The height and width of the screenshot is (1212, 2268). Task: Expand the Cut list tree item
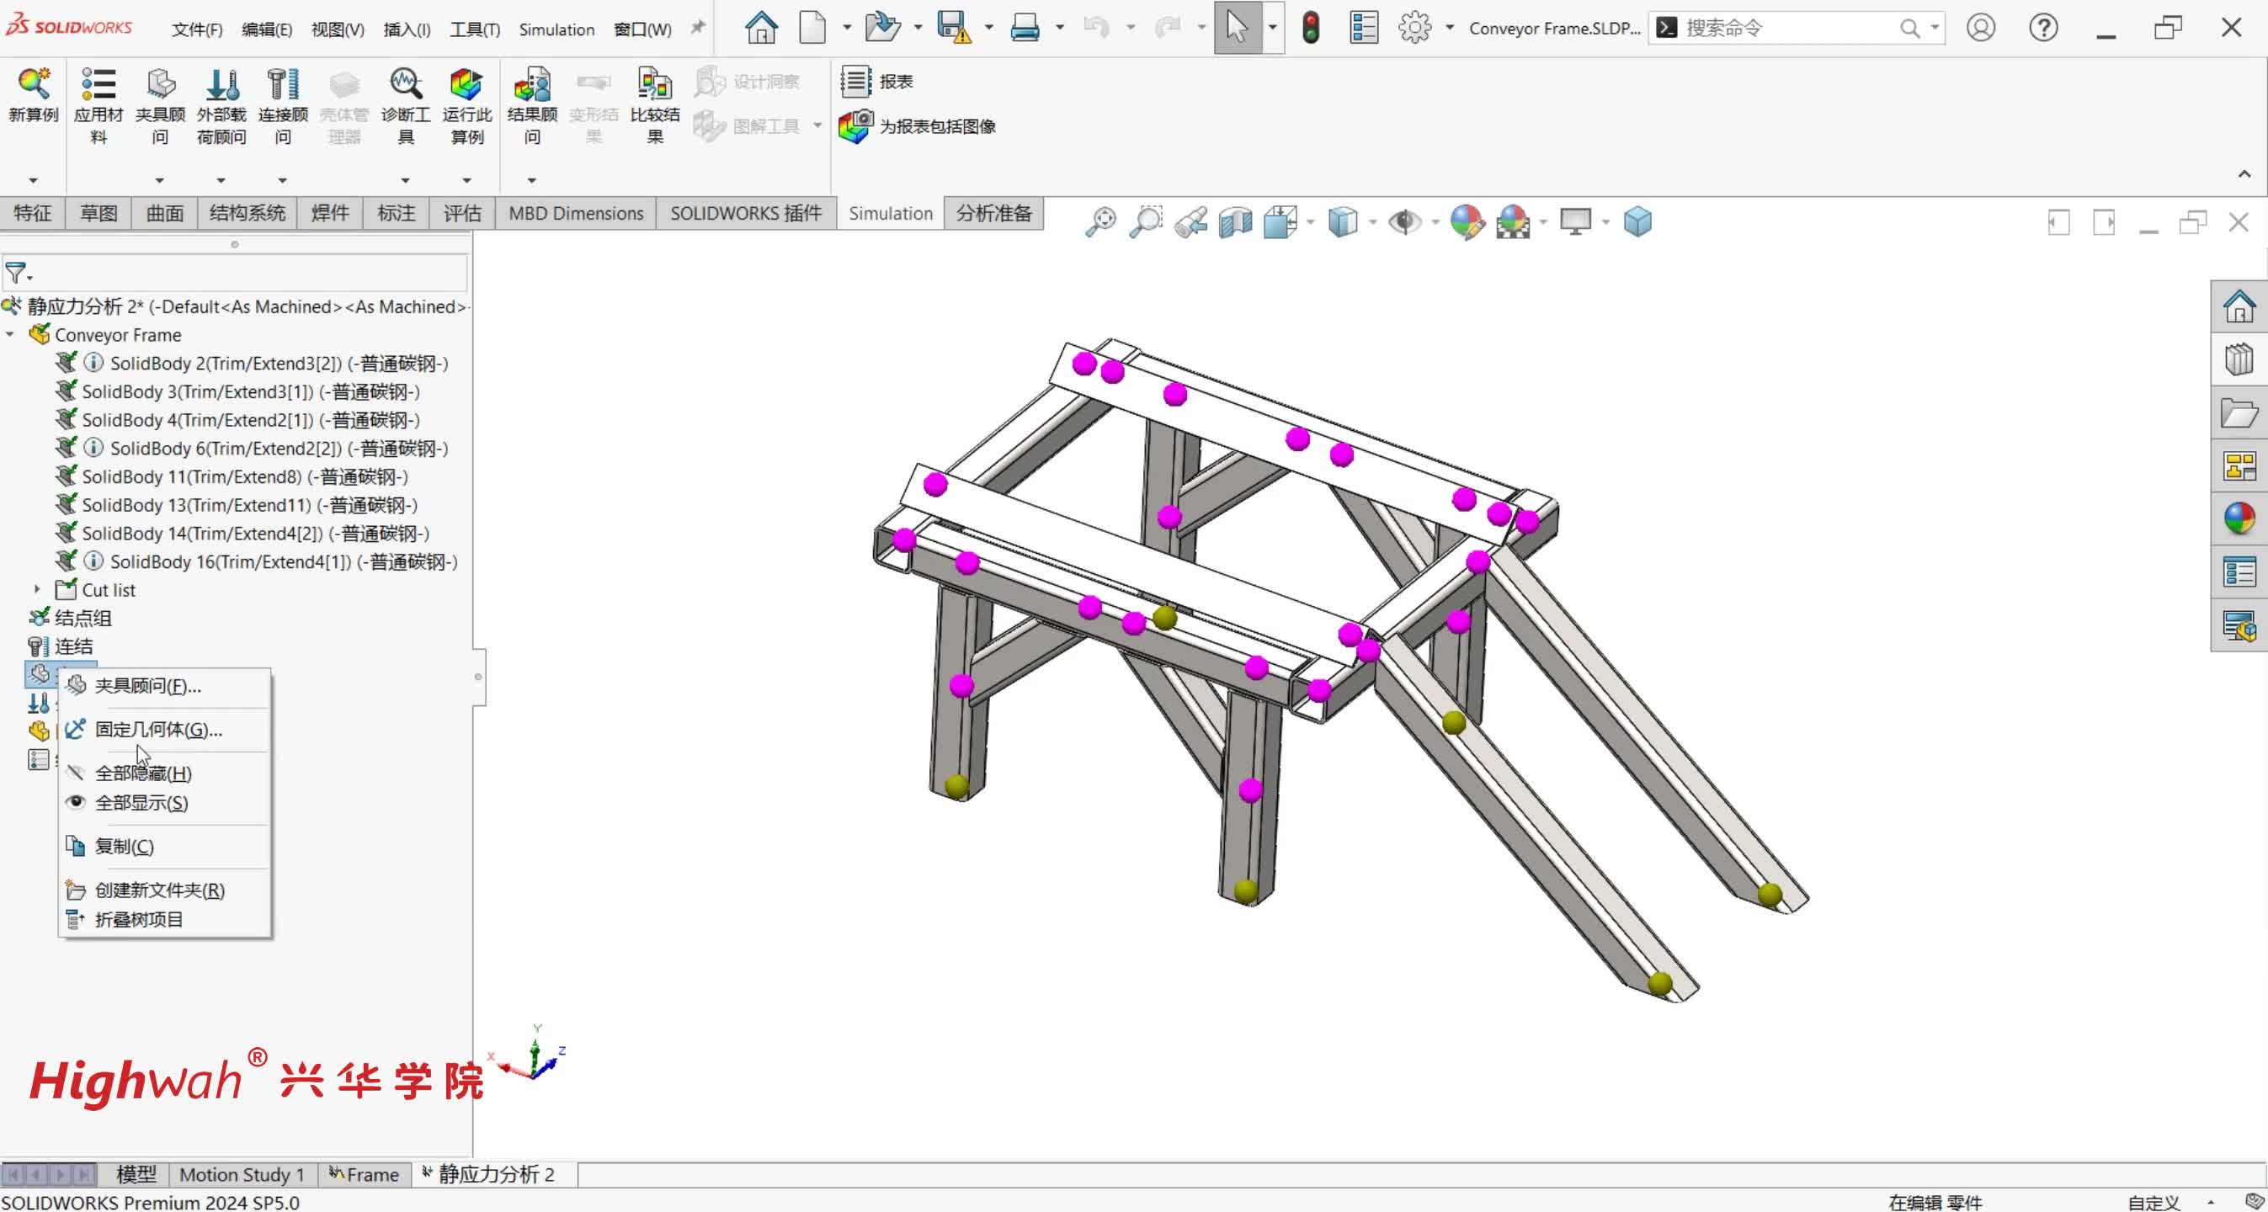(37, 590)
